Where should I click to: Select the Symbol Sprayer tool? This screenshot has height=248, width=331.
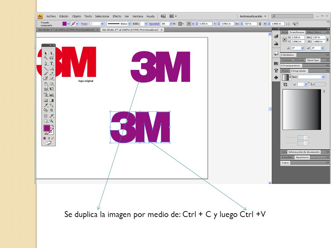(x=46, y=95)
